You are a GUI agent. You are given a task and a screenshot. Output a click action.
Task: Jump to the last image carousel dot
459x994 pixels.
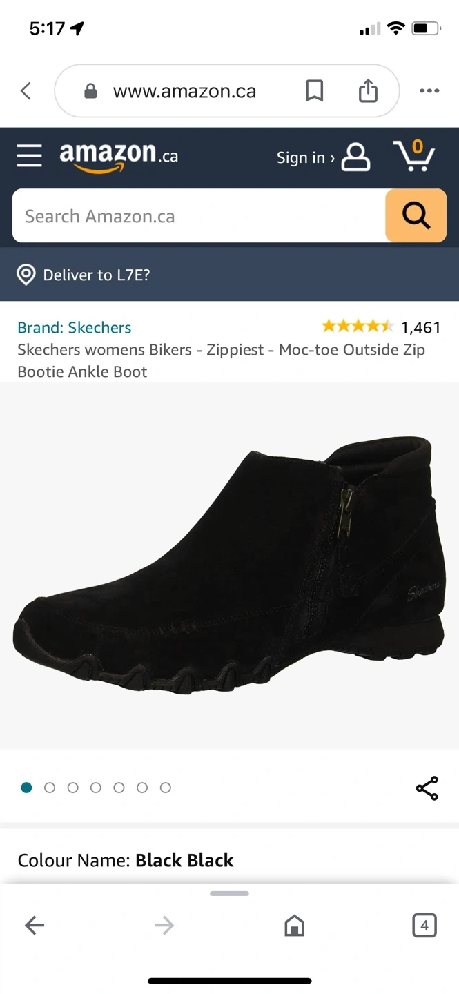(x=166, y=788)
